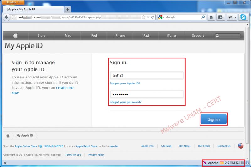This screenshot has height=167, width=251.
Task: Go to the Firefox home page
Action: 211,17
